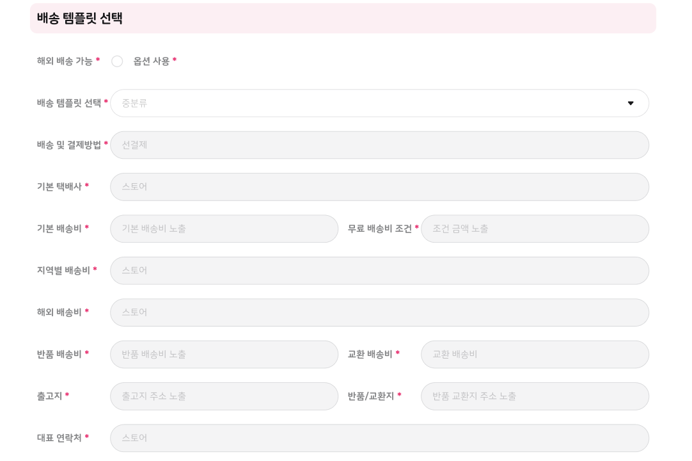Click the 지역별 배송비 input field
The width and height of the screenshot is (692, 461).
coord(379,270)
